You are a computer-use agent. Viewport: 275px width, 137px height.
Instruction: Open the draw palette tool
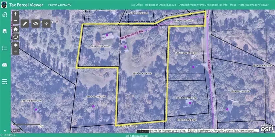(35, 23)
